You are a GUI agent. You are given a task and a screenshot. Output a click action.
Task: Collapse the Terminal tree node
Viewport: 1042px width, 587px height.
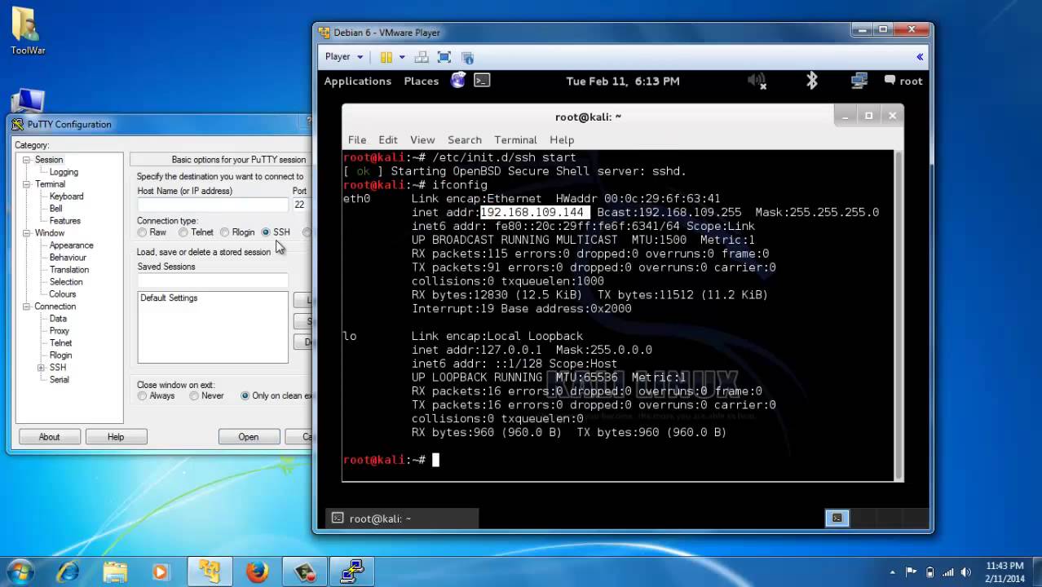coord(27,184)
